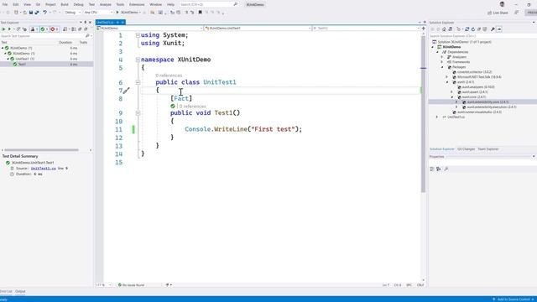Toggle auto-hide pin on Test Explorer panel
This screenshot has width=537, height=302.
(x=86, y=23)
